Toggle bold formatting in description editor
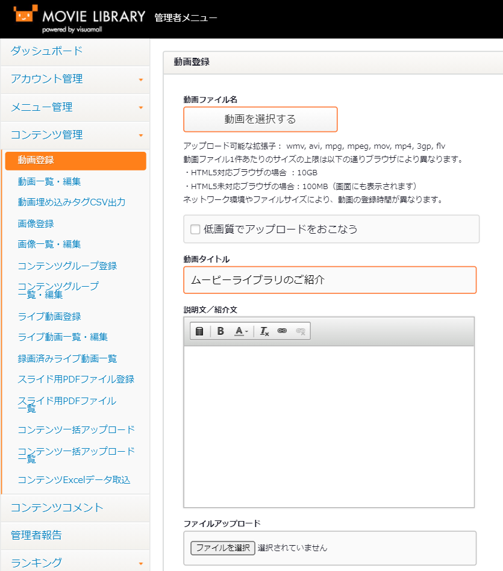503x571 pixels. (220, 331)
